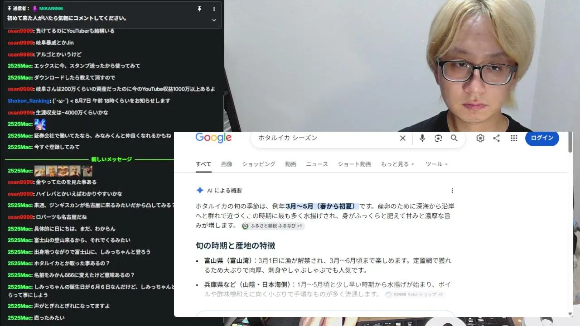The height and width of the screenshot is (326, 580).
Task: Clear the Google search box with the X
Action: (x=402, y=138)
